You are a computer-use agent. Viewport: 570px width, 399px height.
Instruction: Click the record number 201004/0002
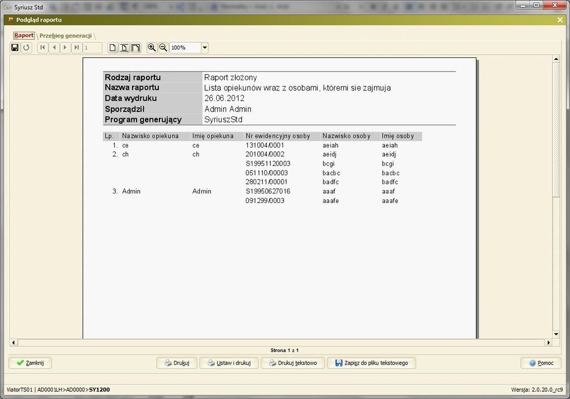tap(265, 154)
